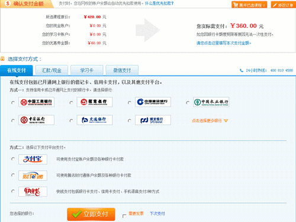The image size is (296, 222).
Task: Select the 财付通 radio button
Action: click(x=13, y=175)
